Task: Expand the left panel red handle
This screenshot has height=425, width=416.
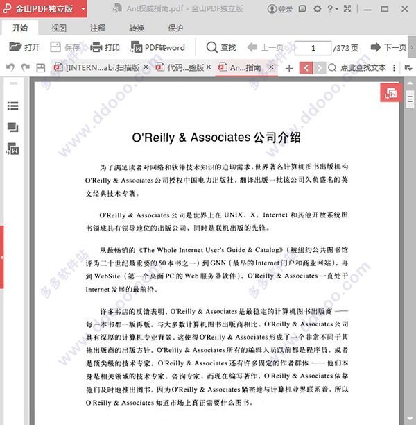Action: [2, 257]
